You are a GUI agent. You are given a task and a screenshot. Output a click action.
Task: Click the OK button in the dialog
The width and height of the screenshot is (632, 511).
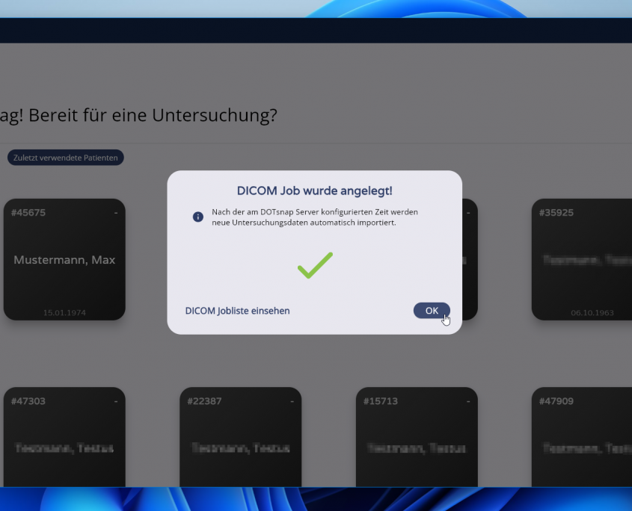tap(432, 311)
